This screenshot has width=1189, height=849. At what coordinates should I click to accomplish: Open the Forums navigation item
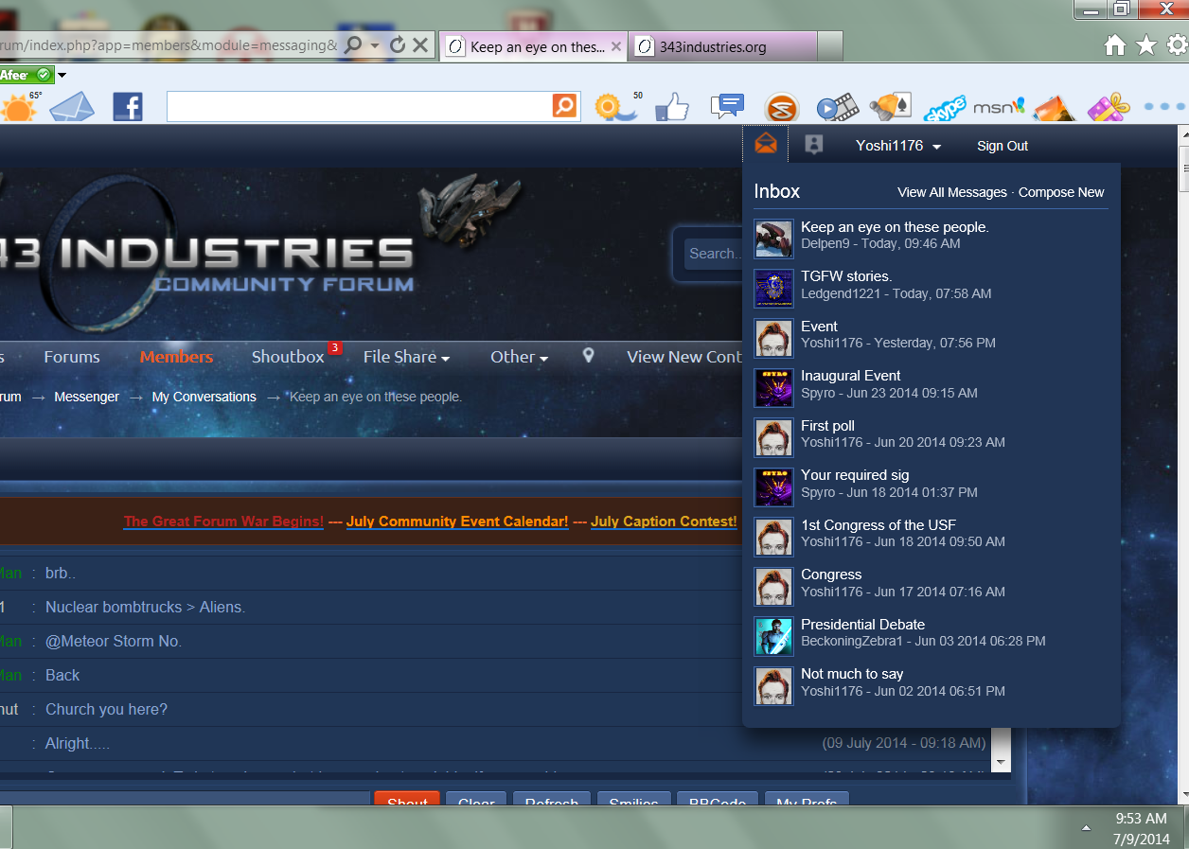click(72, 357)
